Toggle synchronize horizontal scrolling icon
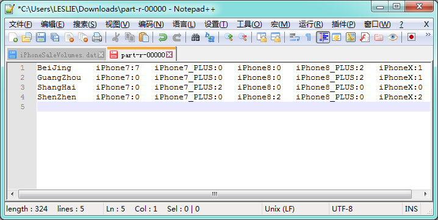 [x=275, y=37]
